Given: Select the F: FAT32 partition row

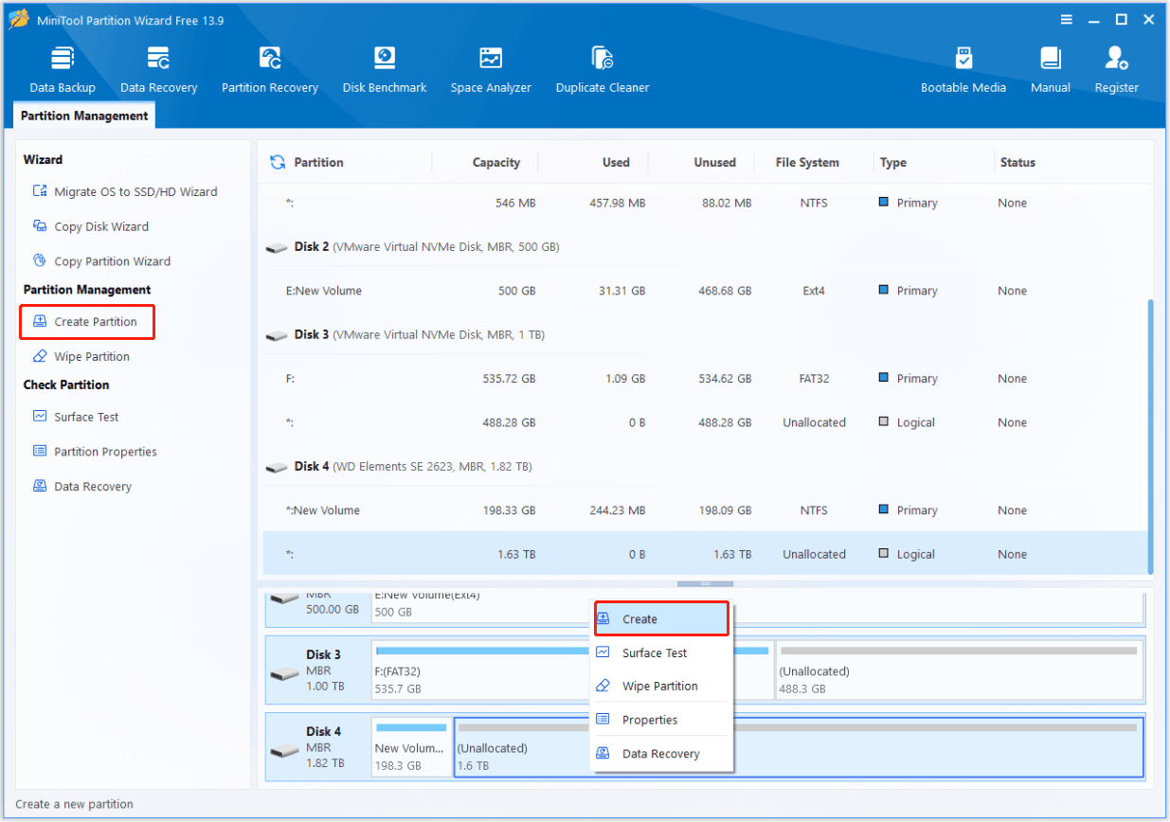Looking at the screenshot, I should (x=705, y=379).
